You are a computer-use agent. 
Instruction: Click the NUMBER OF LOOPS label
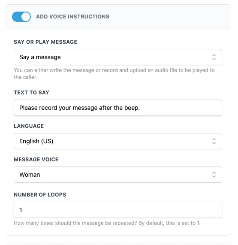[x=40, y=194]
